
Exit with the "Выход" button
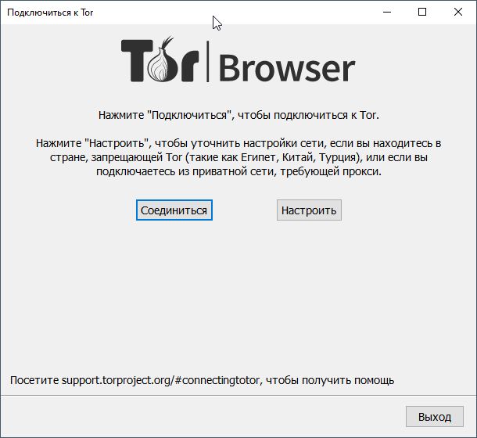pyautogui.click(x=435, y=416)
